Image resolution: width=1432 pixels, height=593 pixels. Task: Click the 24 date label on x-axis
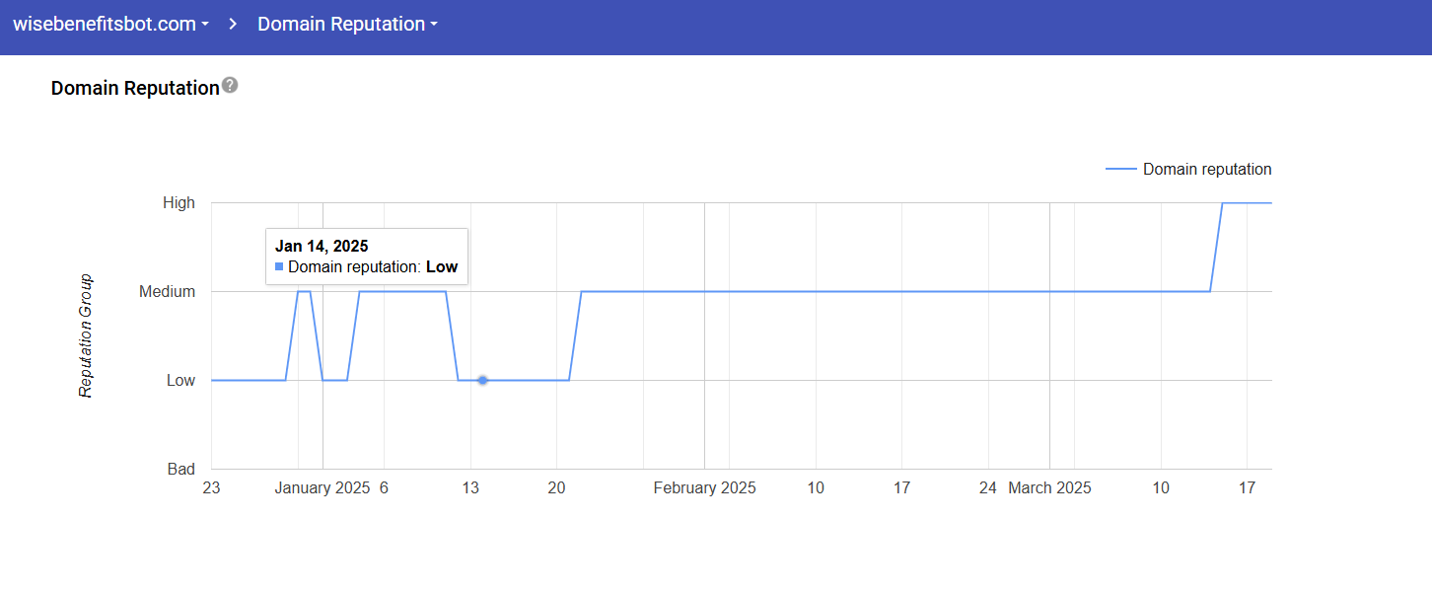(988, 488)
